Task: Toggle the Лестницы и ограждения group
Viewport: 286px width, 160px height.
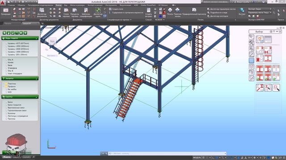Action: pyautogui.click(x=18, y=116)
